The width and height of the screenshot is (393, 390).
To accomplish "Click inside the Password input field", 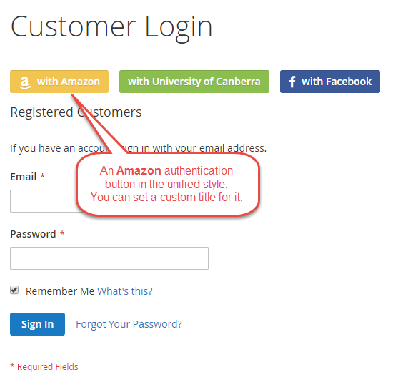I will coord(109,258).
